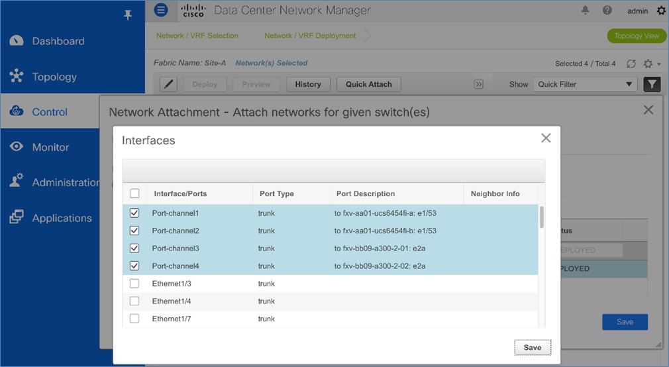Close the Interfaces dialog
669x367 pixels.
pyautogui.click(x=546, y=138)
